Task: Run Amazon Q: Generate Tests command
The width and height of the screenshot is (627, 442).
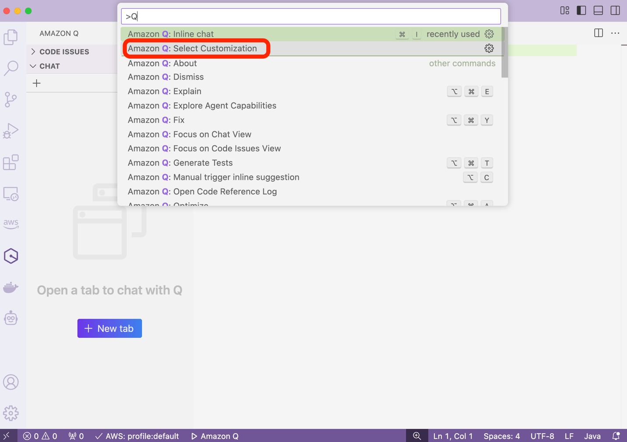Action: (x=311, y=163)
